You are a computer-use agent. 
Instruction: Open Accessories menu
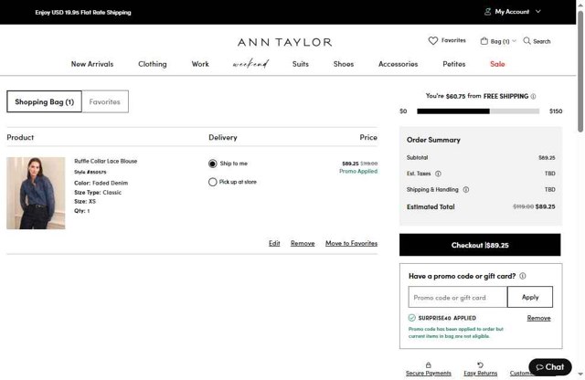click(399, 64)
